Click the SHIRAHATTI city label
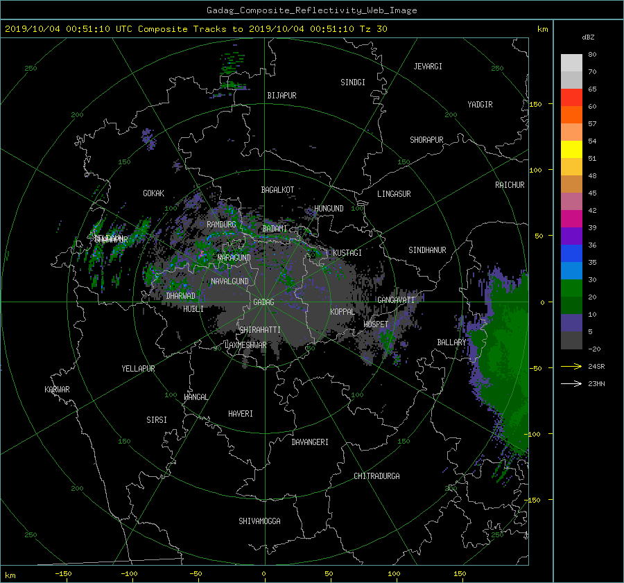Image resolution: width=624 pixels, height=583 pixels. [260, 329]
